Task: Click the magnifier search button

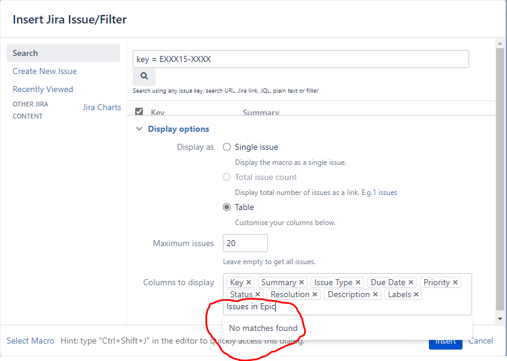Action: point(144,76)
